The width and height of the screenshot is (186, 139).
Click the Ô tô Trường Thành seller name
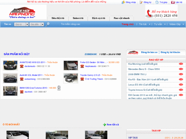click(94, 79)
